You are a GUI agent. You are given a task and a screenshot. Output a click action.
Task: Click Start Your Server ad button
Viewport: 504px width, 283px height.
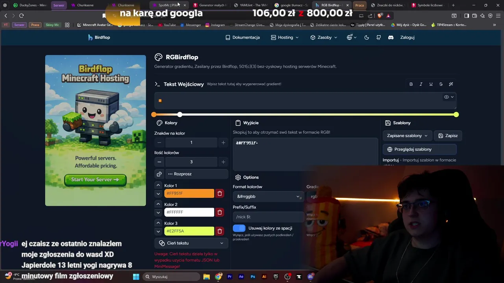[x=95, y=180]
